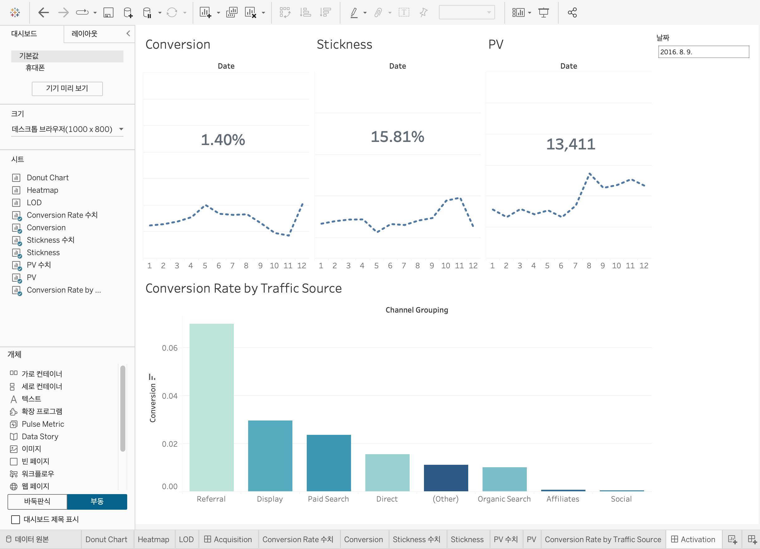The height and width of the screenshot is (549, 760).
Task: Click the new worksheet chart icon
Action: click(205, 13)
